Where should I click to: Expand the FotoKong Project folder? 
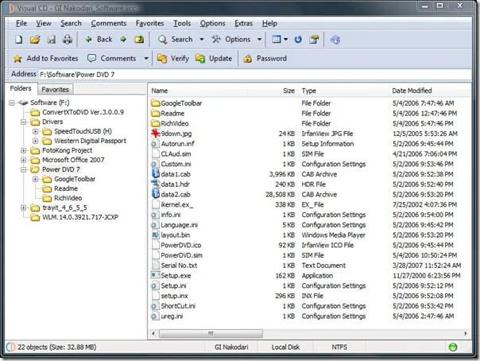(x=23, y=150)
